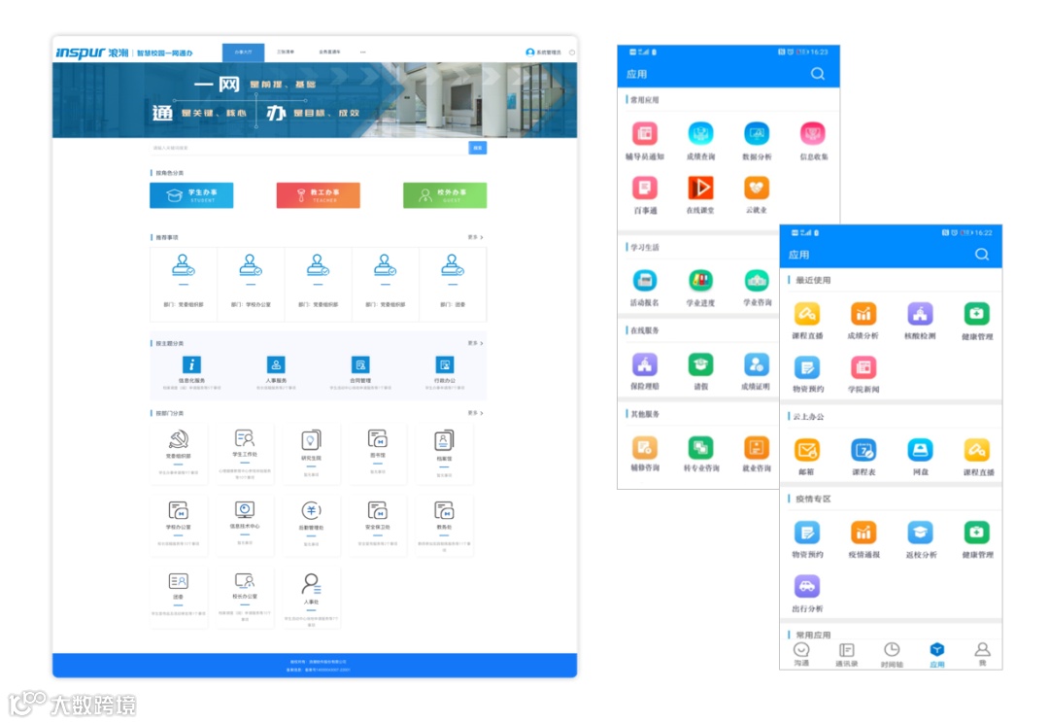The image size is (1049, 724).
Task: Open 百事通 app icon
Action: coord(645,188)
